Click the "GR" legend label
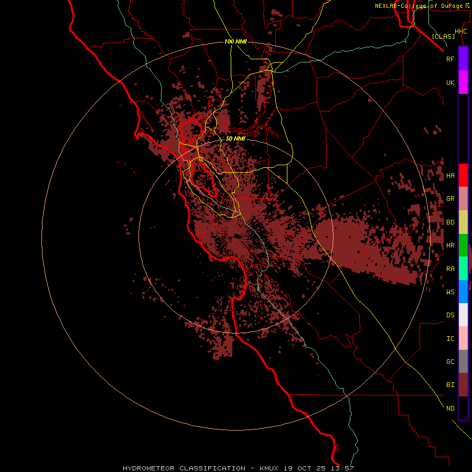The height and width of the screenshot is (472, 472). pos(450,199)
